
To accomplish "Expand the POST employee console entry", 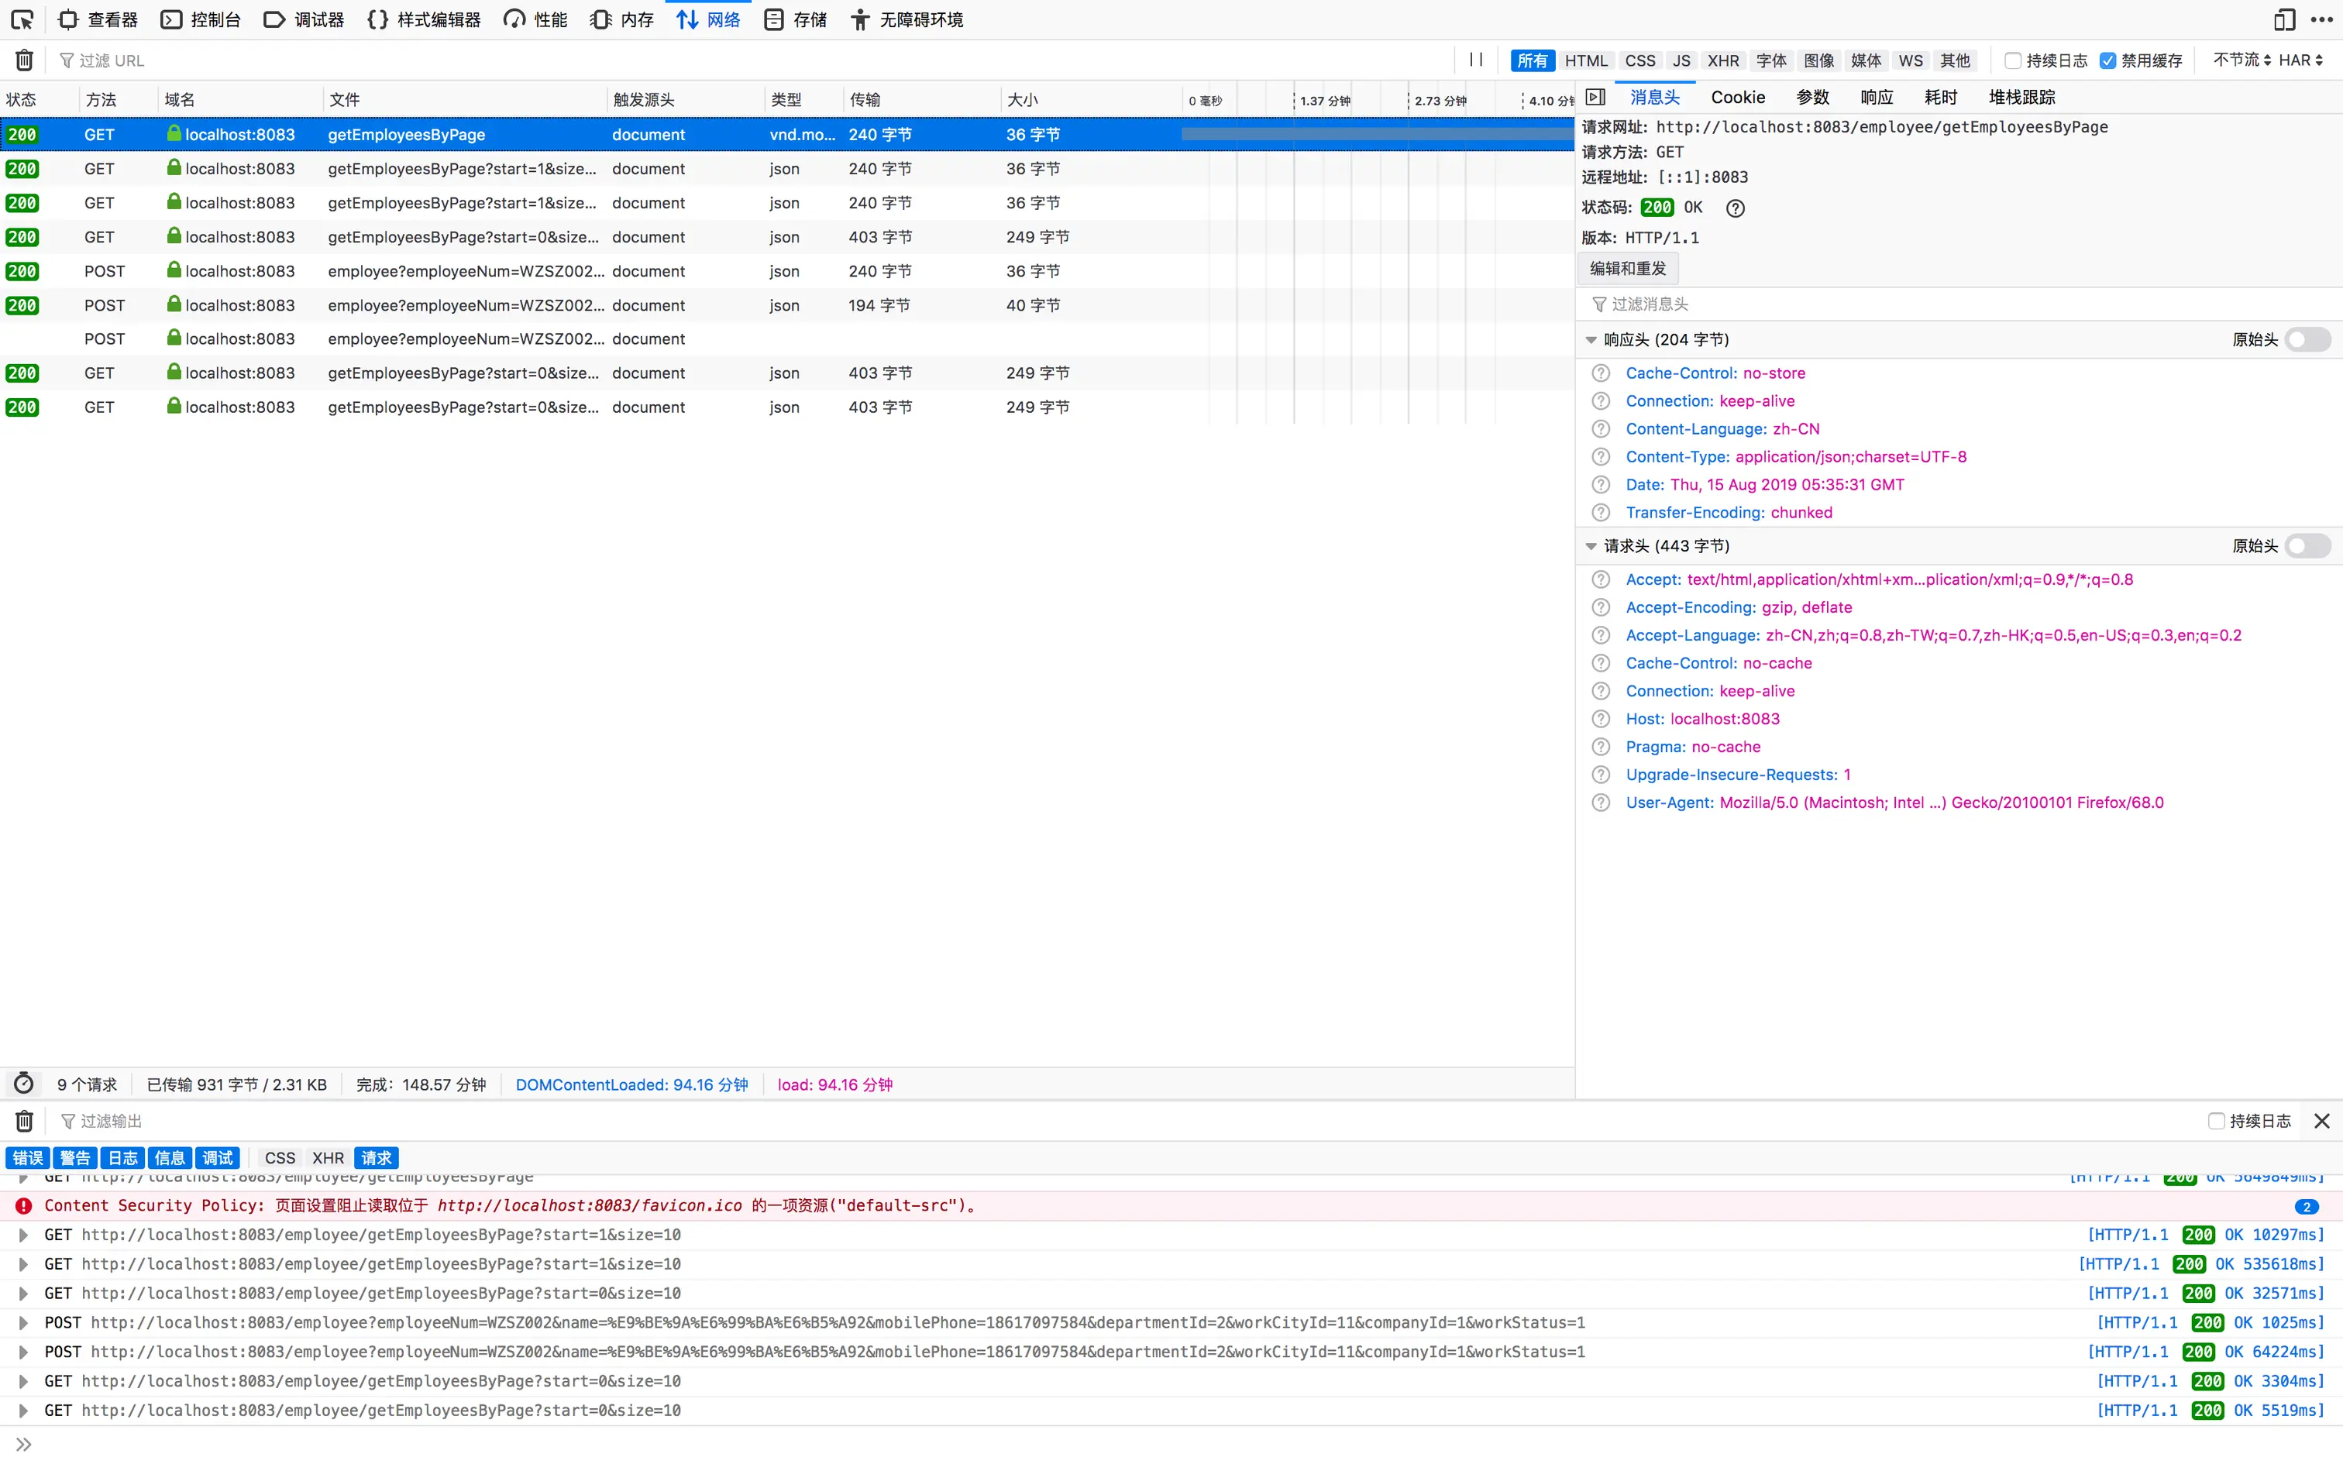I will pos(23,1323).
